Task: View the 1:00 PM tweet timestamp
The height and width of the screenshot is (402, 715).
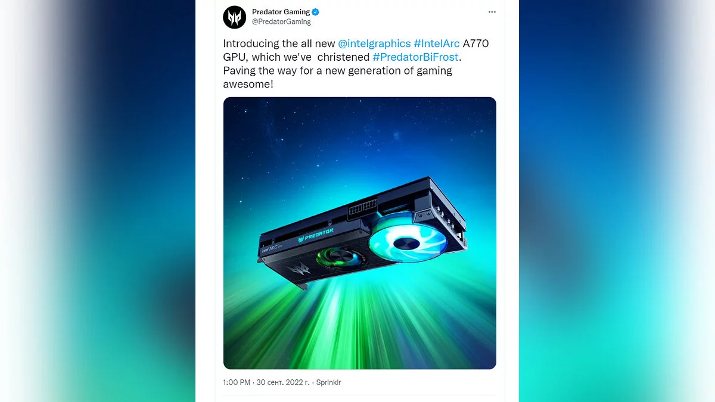Action: click(x=237, y=382)
